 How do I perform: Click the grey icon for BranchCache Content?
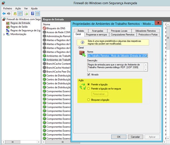point(44,63)
